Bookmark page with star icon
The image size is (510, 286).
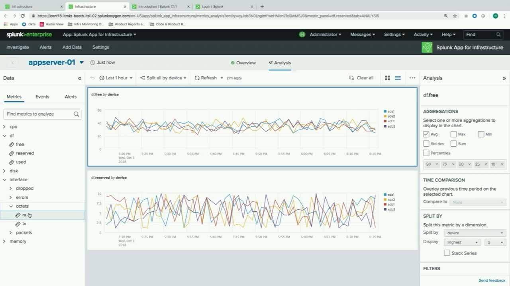455,16
